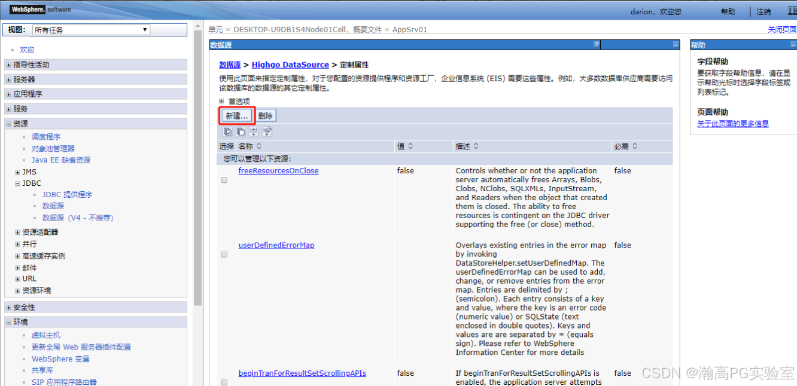Viewport: 797px width, 386px height.
Task: Expand the 应用程序 navigation group
Action: click(8, 94)
